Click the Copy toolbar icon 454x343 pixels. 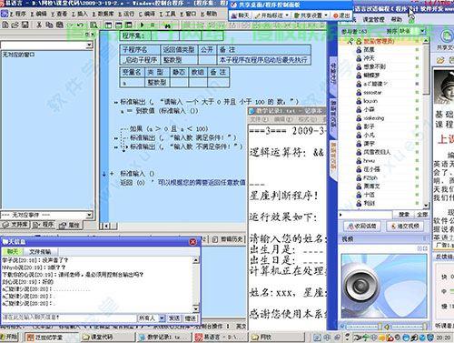point(49,25)
